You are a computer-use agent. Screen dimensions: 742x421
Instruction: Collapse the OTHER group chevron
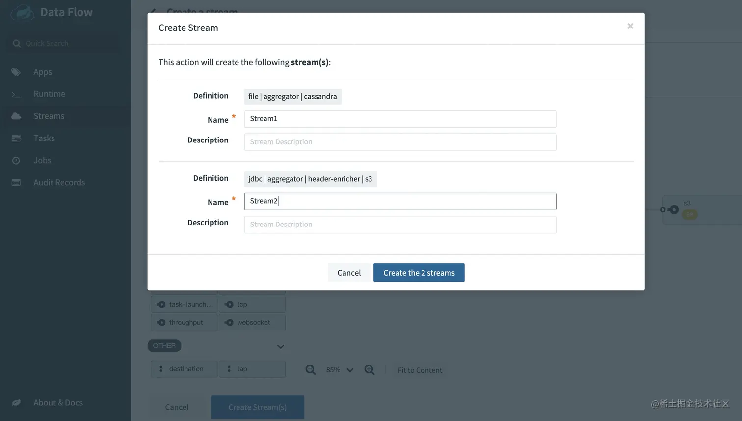click(x=280, y=346)
